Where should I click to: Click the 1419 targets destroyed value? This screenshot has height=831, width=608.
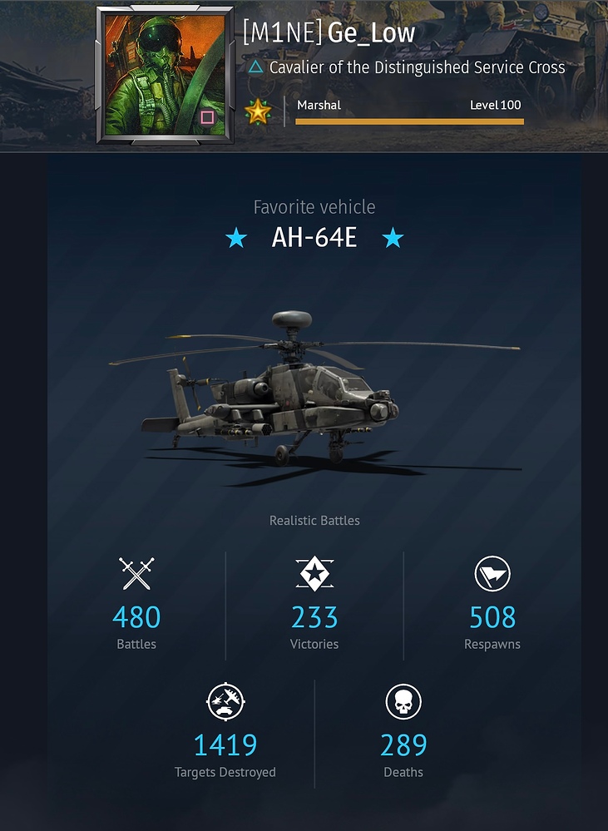pyautogui.click(x=225, y=744)
